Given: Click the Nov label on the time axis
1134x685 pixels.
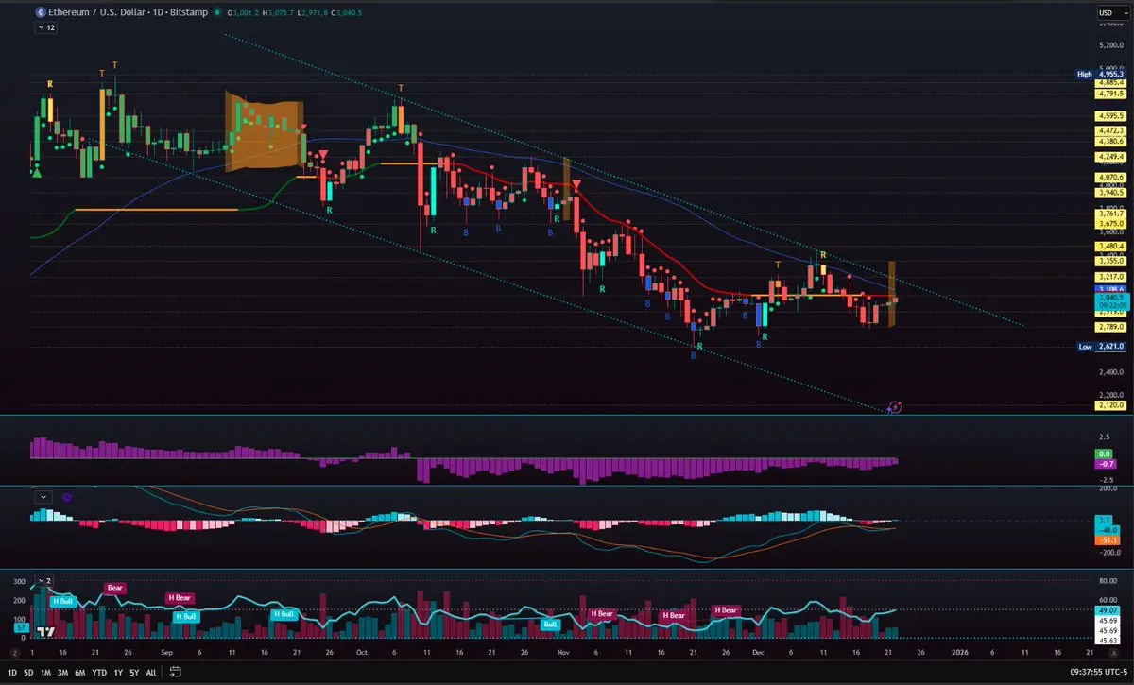Looking at the screenshot, I should pos(564,653).
